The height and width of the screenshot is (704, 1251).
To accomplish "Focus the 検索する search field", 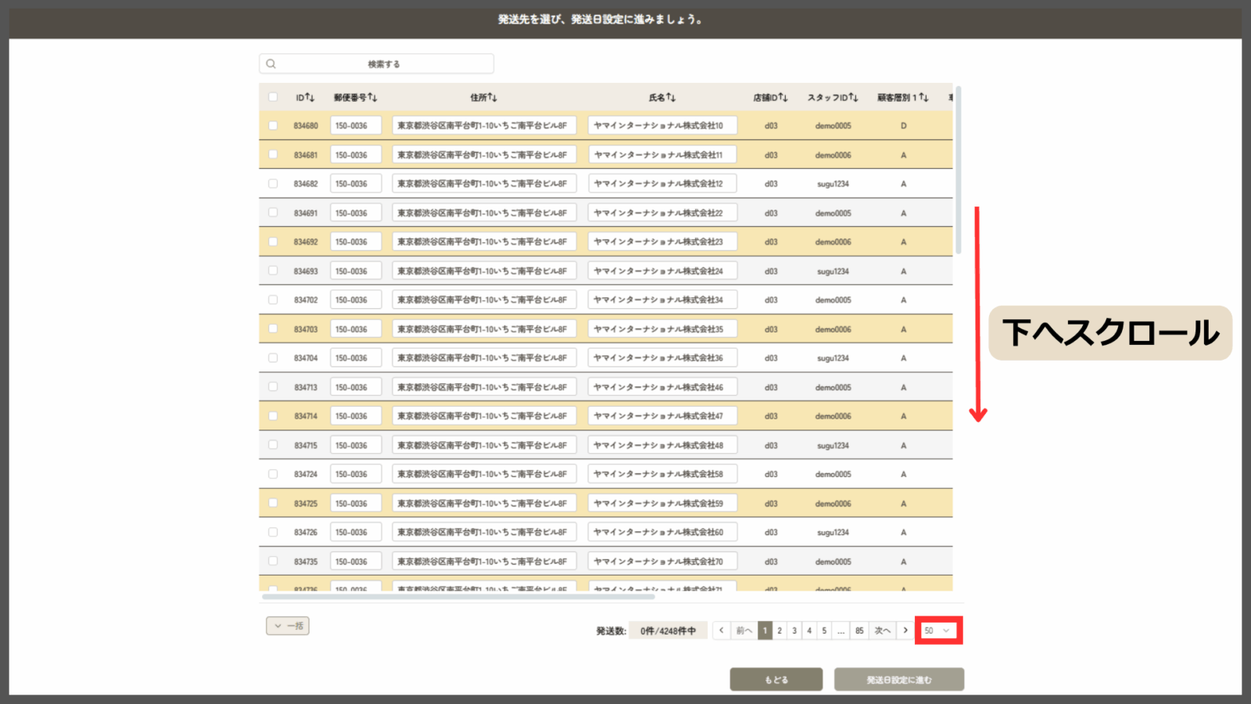I will point(384,64).
